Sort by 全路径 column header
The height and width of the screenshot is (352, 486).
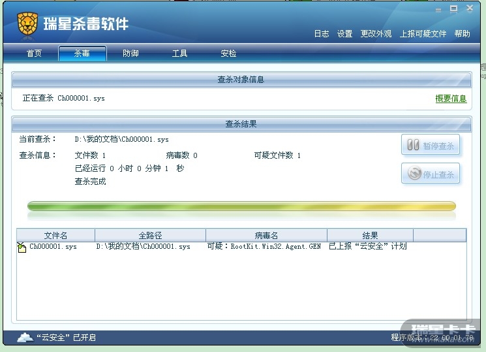pos(150,235)
